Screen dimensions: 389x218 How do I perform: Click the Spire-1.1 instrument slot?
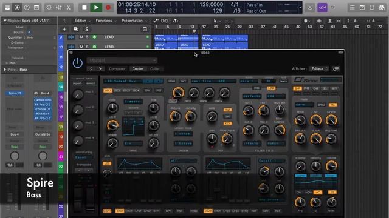click(x=15, y=93)
